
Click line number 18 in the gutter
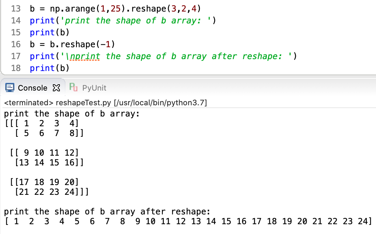(16, 68)
